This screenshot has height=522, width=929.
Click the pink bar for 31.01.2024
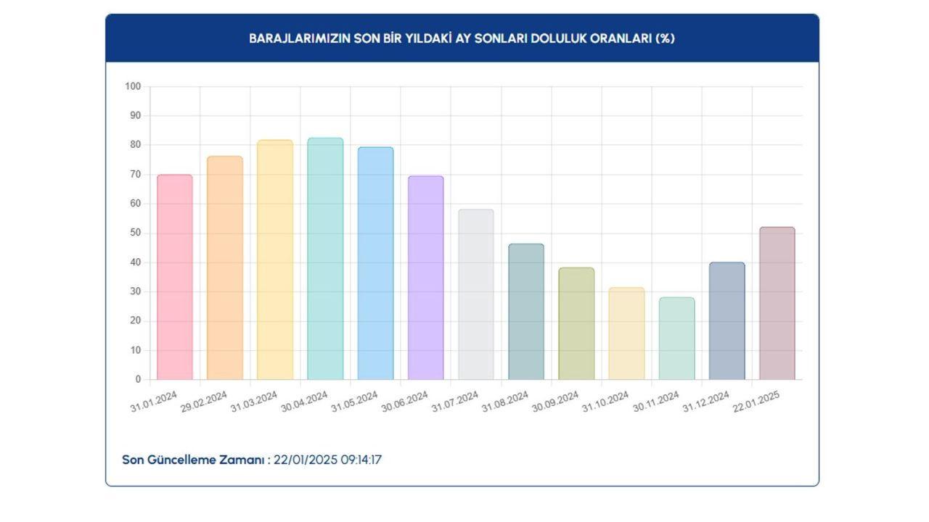coord(175,277)
